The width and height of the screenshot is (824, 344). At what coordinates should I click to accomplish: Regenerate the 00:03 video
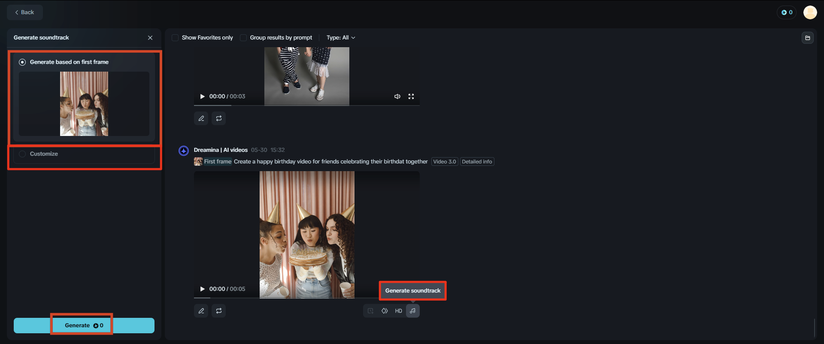pos(219,118)
